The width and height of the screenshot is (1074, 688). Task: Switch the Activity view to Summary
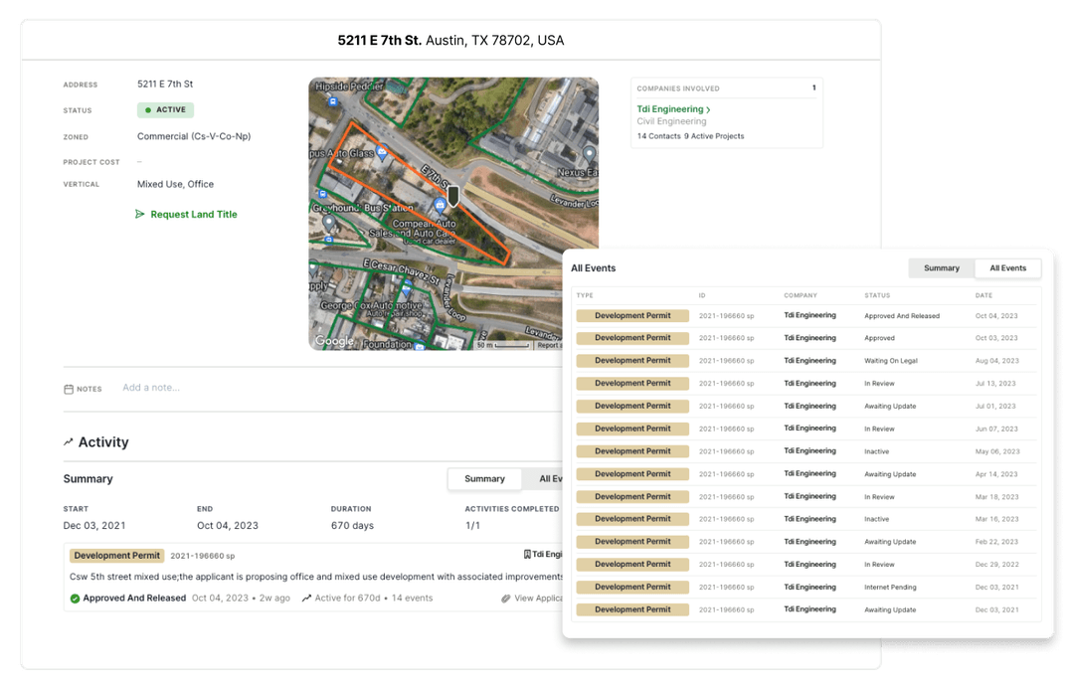[484, 478]
